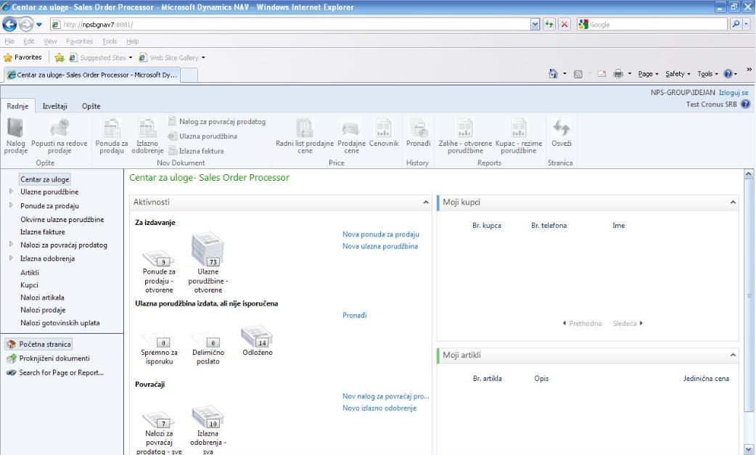Viewport: 756px width, 455px height.
Task: Open the Cenovnik report icon
Action: coord(384,133)
